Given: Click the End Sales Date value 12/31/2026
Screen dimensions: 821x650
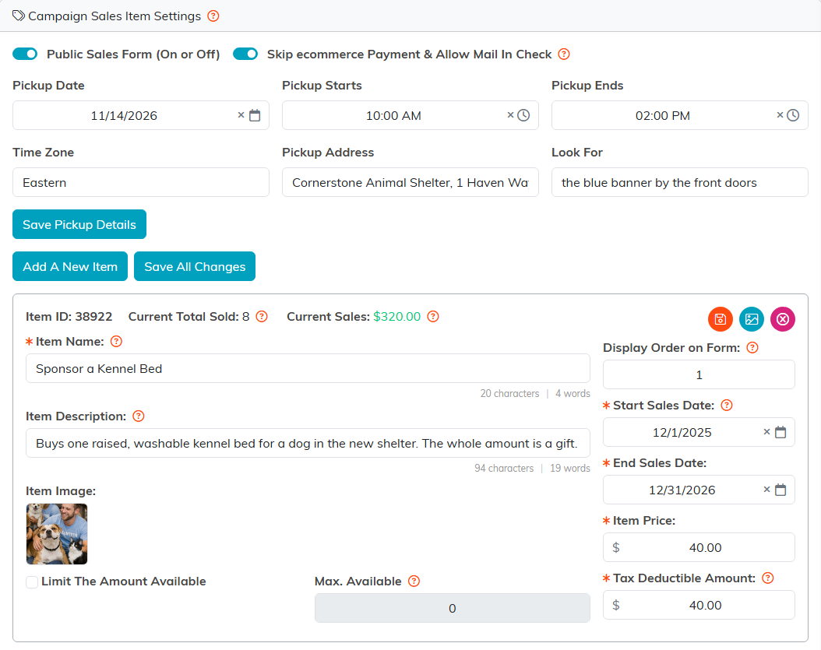Looking at the screenshot, I should click(x=682, y=490).
